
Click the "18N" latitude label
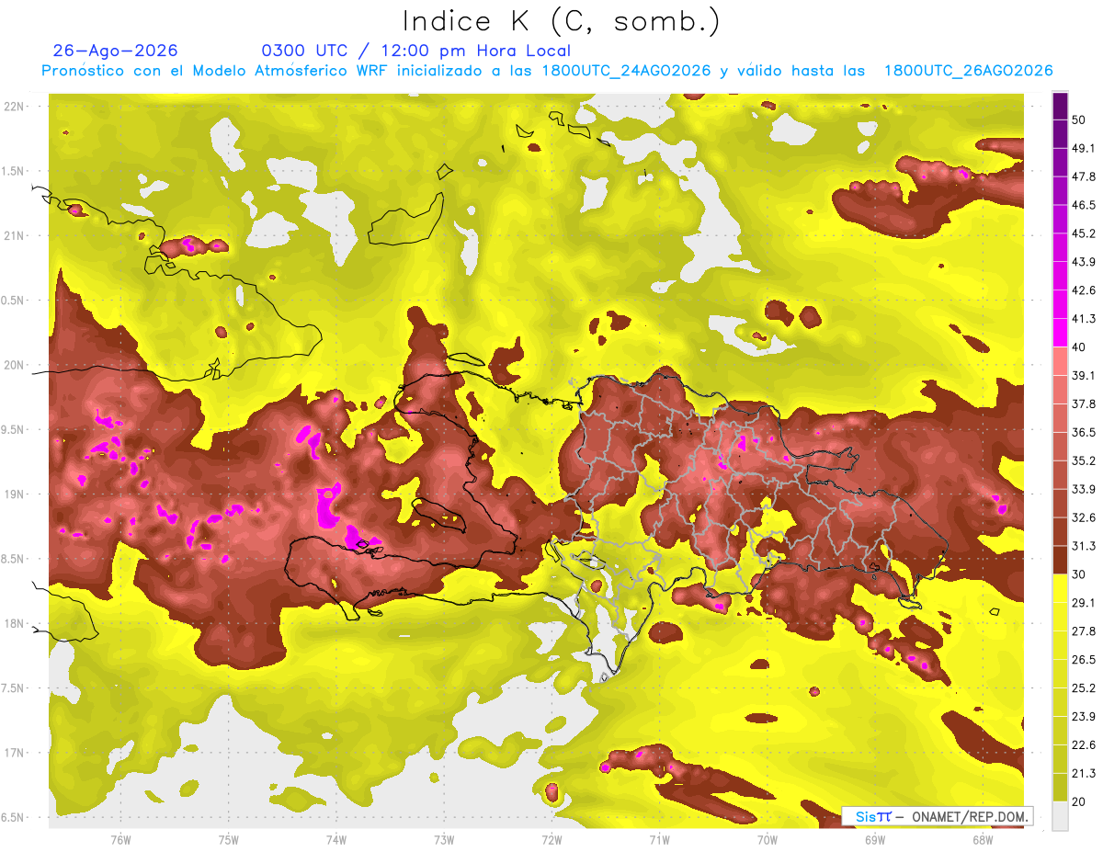(13, 623)
